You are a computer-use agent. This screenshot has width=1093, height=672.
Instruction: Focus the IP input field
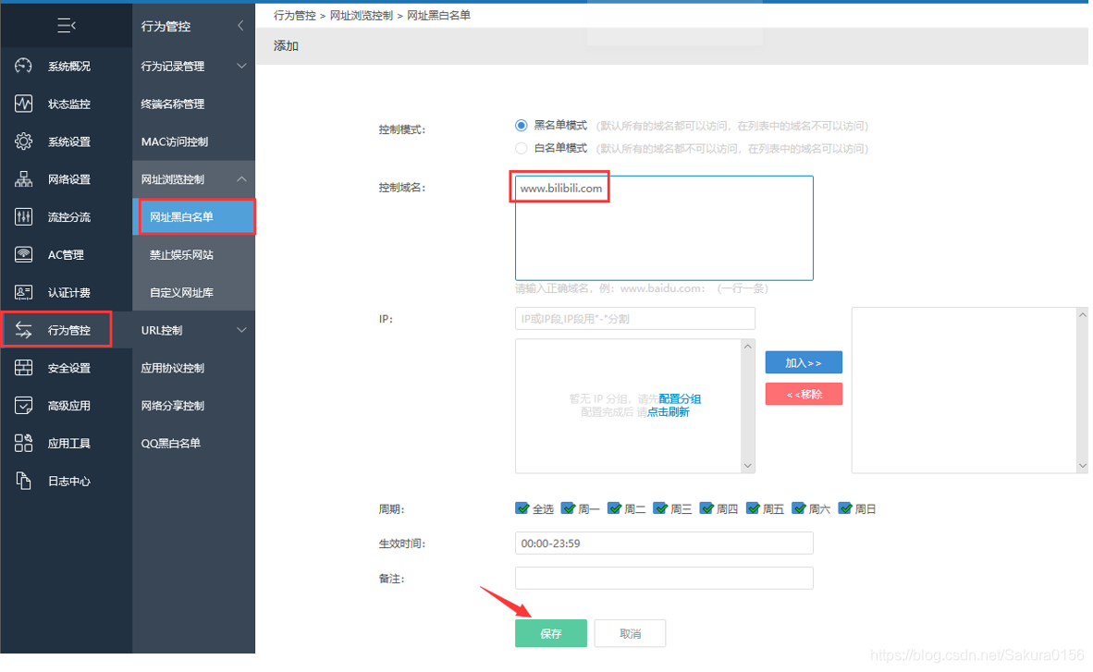click(x=635, y=319)
